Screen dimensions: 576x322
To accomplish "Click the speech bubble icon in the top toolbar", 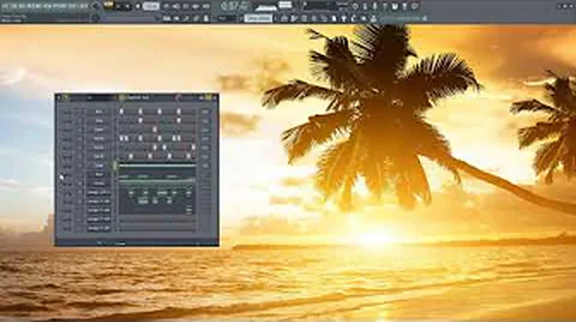I will coord(414,6).
